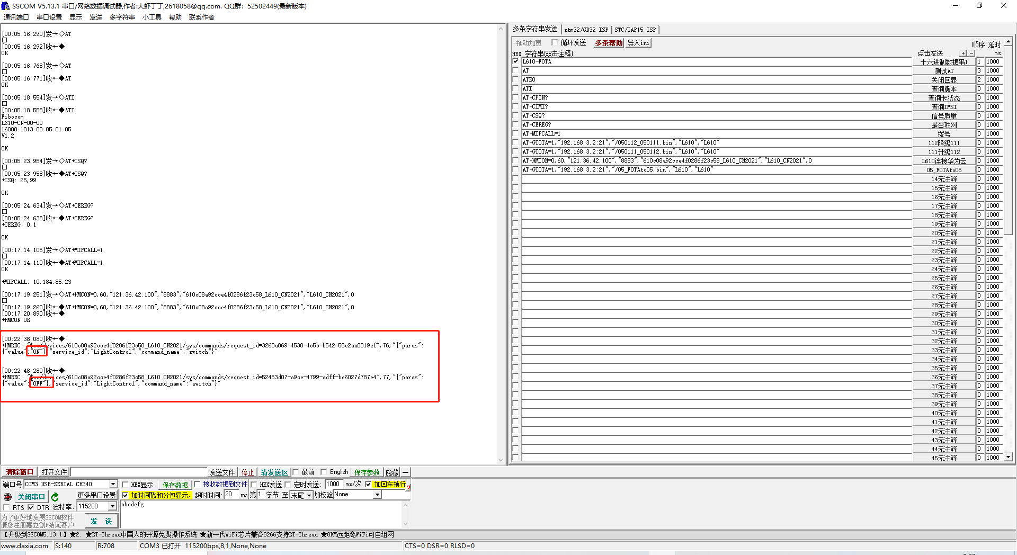Click the small plus button near 点击发送

click(x=963, y=53)
